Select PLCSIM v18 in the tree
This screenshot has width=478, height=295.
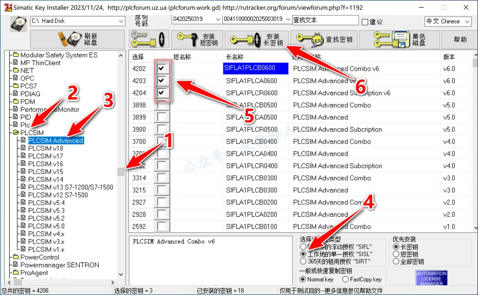pos(46,149)
